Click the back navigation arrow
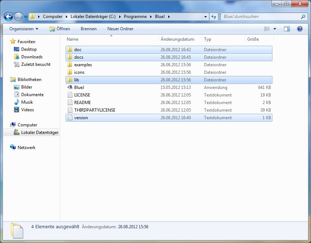311x243 pixels. point(9,17)
